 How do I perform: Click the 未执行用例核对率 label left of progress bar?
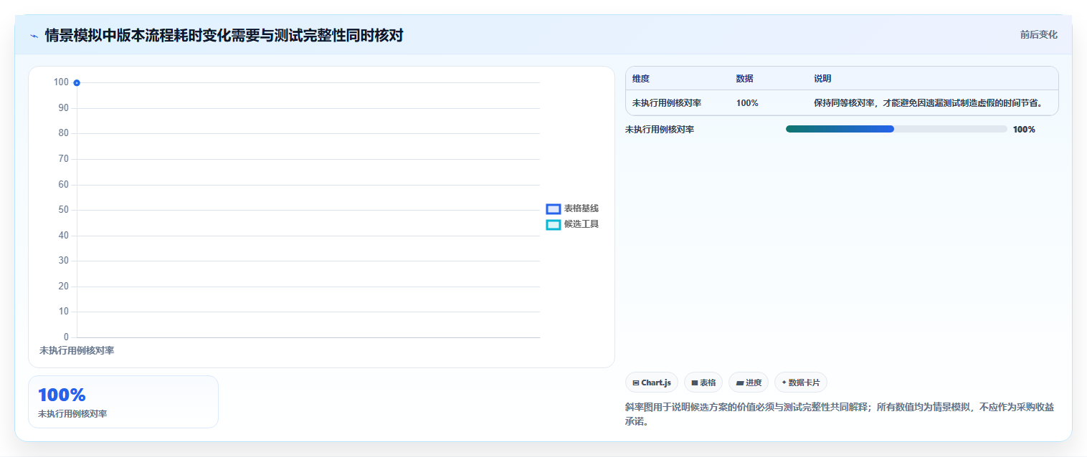coord(660,130)
